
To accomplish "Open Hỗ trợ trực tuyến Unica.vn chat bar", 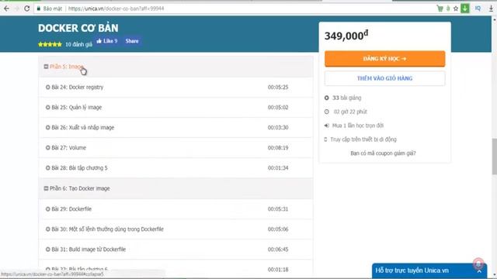I will click(429, 270).
